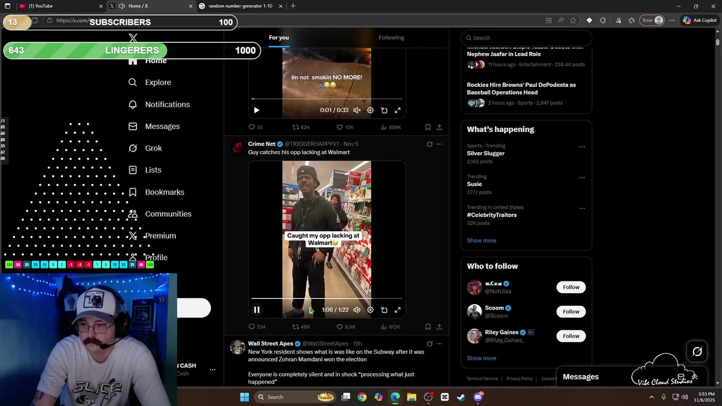The height and width of the screenshot is (406, 722).
Task: Bookmark the Crime Net Walmart post
Action: [x=428, y=326]
